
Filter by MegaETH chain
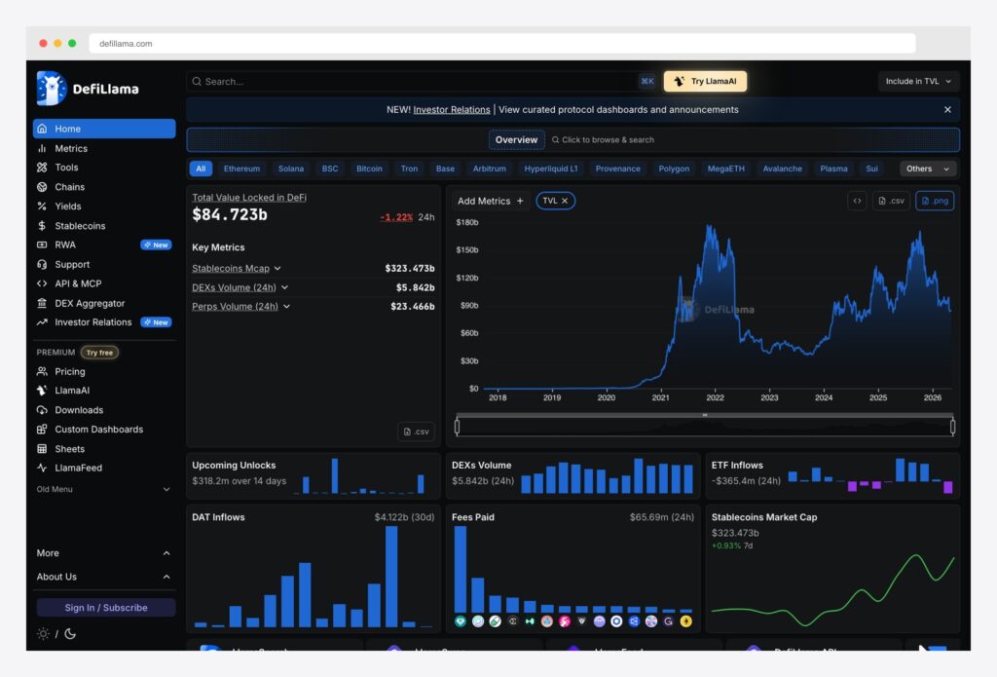726,169
